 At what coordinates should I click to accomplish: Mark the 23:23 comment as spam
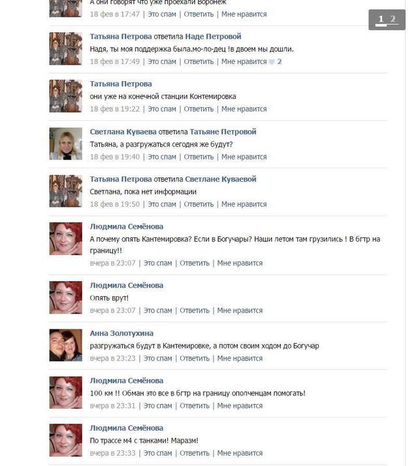(158, 358)
